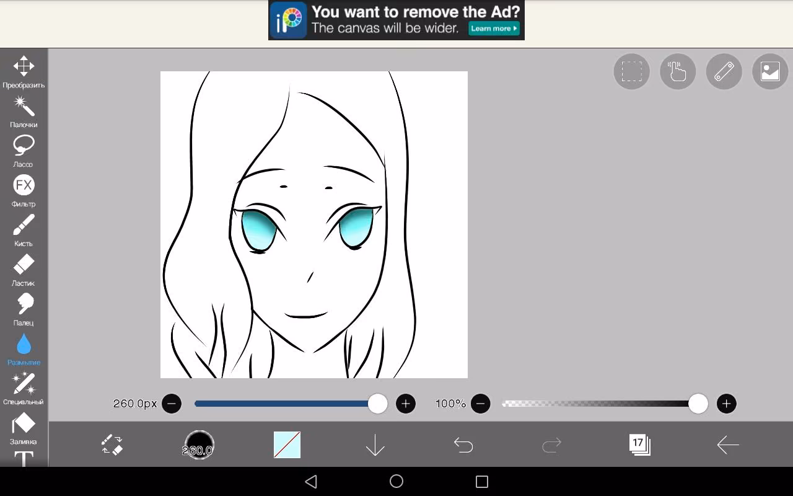
Task: Decrease opacity with minus button
Action: [x=480, y=404]
